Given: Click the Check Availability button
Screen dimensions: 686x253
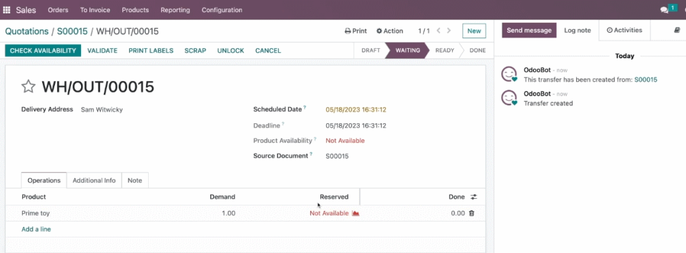Looking at the screenshot, I should (43, 51).
